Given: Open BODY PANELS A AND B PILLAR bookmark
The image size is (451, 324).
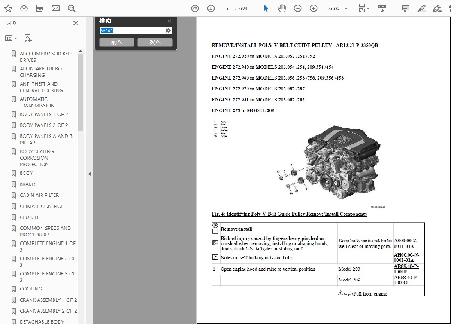Looking at the screenshot, I should tap(46, 139).
